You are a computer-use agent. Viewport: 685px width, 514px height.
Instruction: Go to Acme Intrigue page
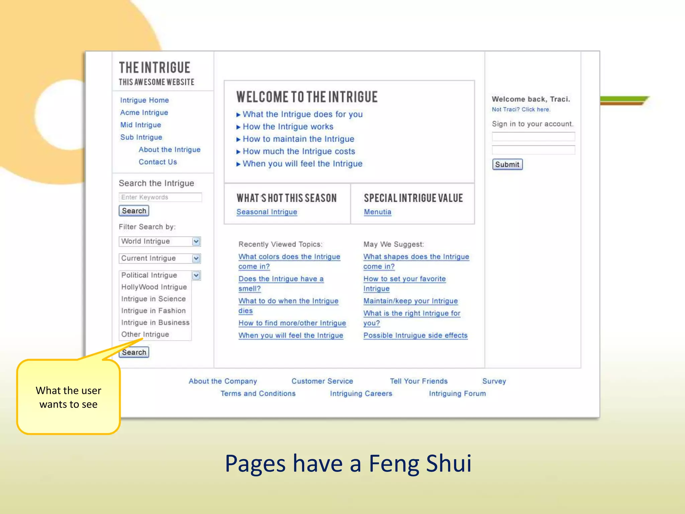(x=144, y=112)
